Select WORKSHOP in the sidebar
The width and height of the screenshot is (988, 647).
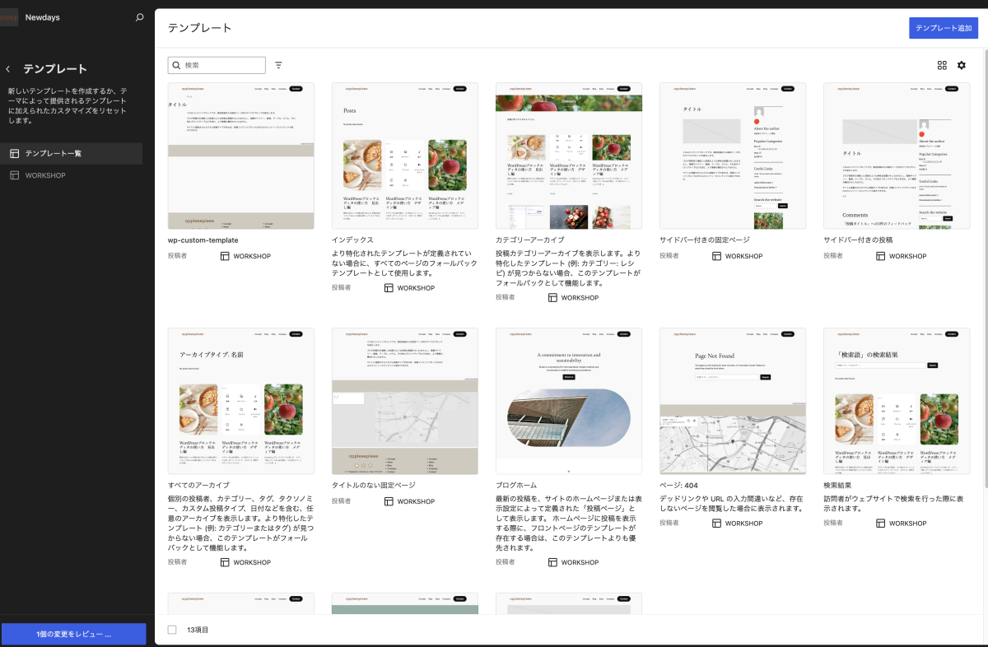pos(71,175)
